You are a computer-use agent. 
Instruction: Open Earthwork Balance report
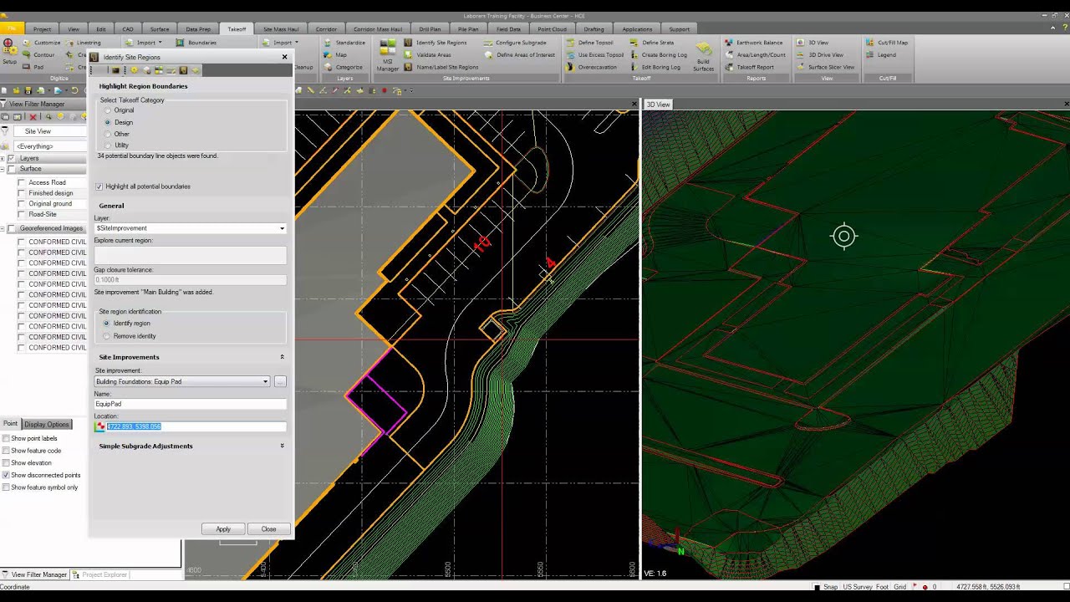click(753, 43)
